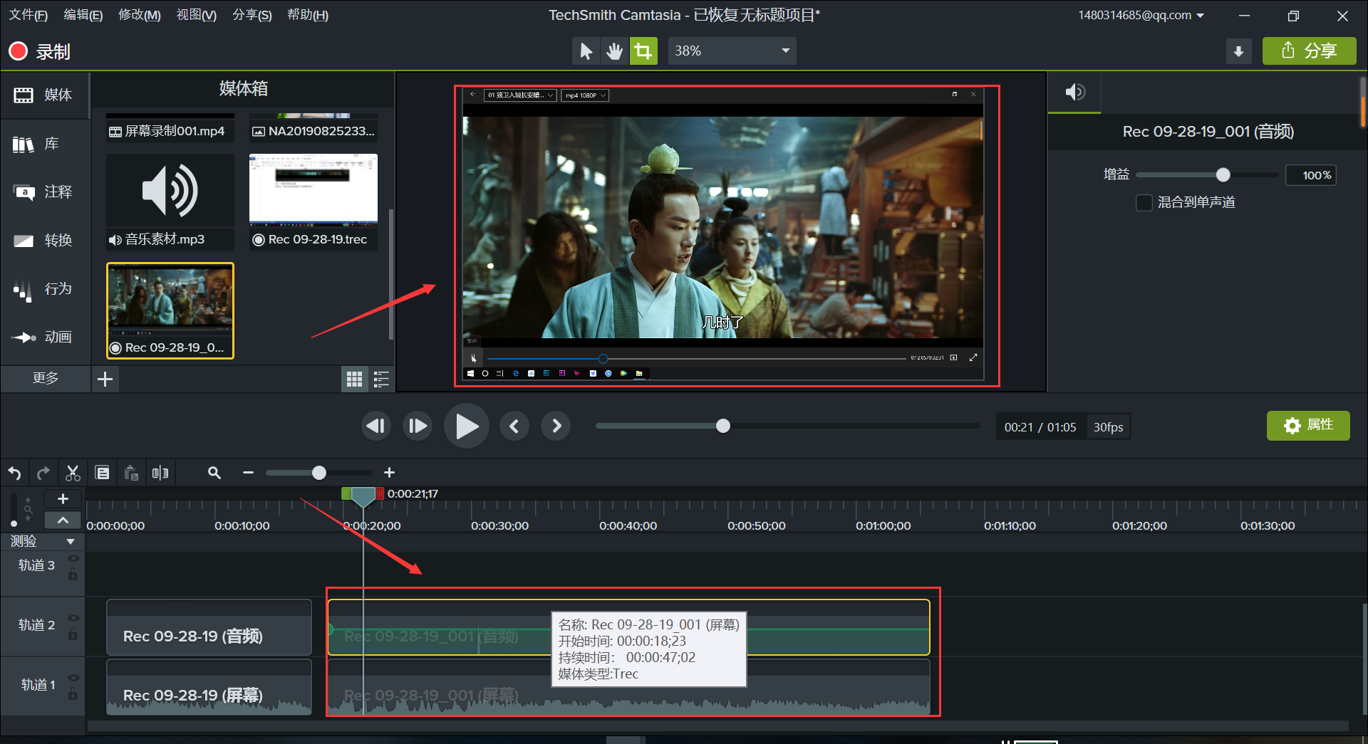This screenshot has width=1368, height=744.
Task: Switch to the Library tab
Action: click(x=44, y=144)
